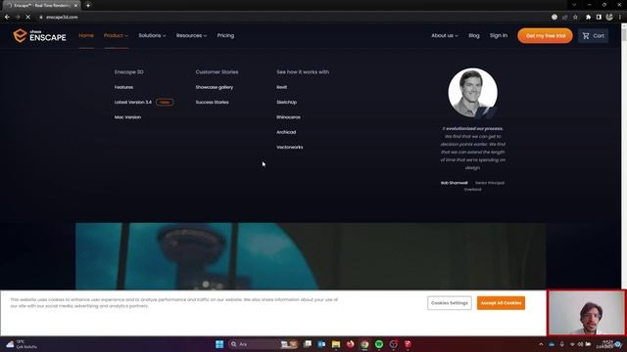
Task: Open the Windows Start menu
Action: (219, 344)
